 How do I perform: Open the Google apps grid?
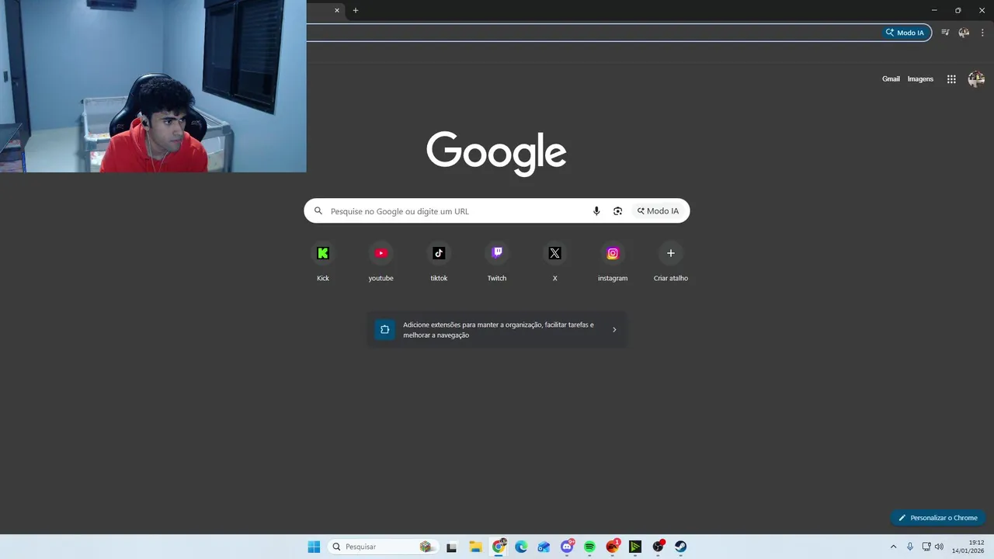pyautogui.click(x=951, y=79)
